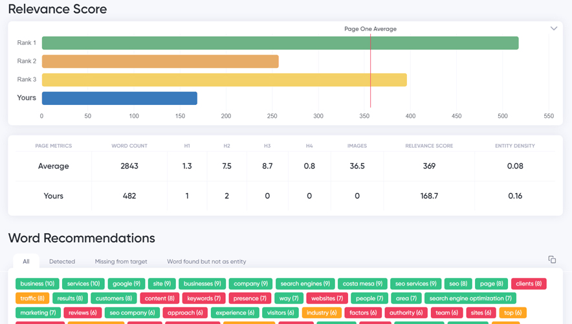Select the red content (8) tag
The width and height of the screenshot is (572, 324).
159,299
